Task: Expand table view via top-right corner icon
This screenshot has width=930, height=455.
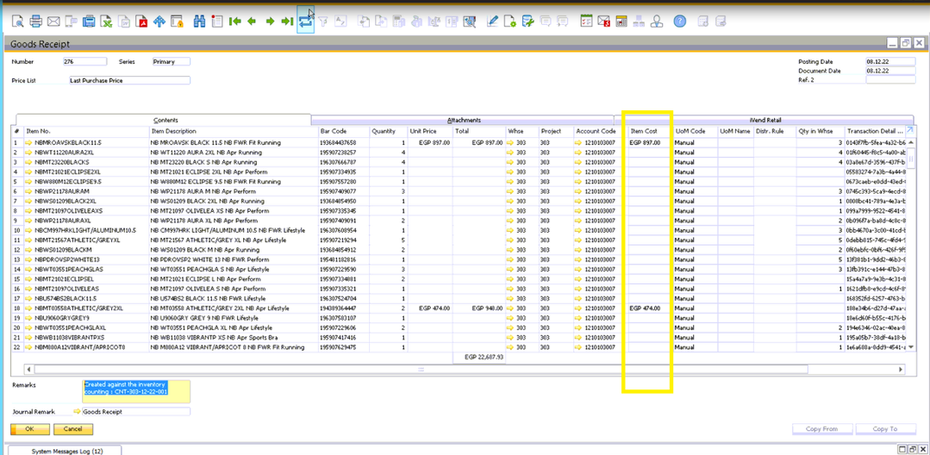Action: click(x=909, y=130)
